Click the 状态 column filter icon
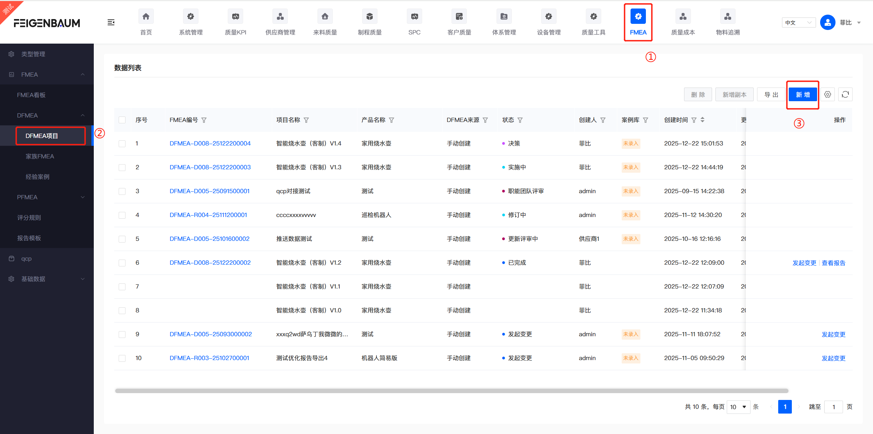The width and height of the screenshot is (873, 434). click(x=520, y=120)
